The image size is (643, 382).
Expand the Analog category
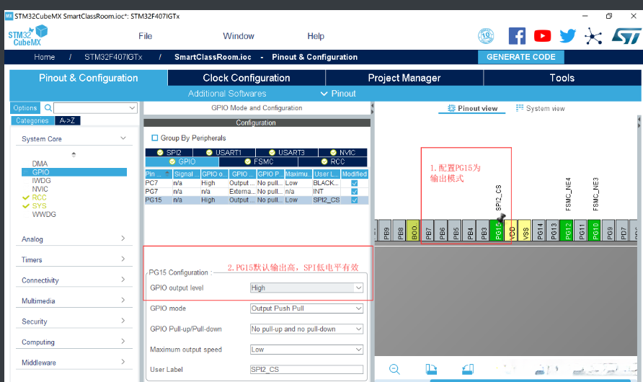click(x=123, y=238)
